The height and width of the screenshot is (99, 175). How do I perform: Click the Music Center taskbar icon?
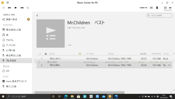110,96
